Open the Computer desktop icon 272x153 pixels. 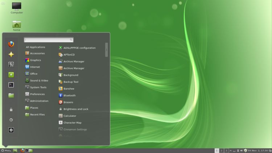pyautogui.click(x=17, y=8)
